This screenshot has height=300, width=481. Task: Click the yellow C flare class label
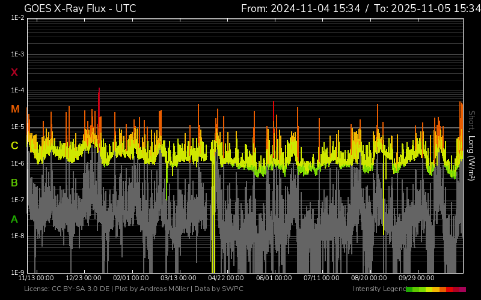(14, 146)
